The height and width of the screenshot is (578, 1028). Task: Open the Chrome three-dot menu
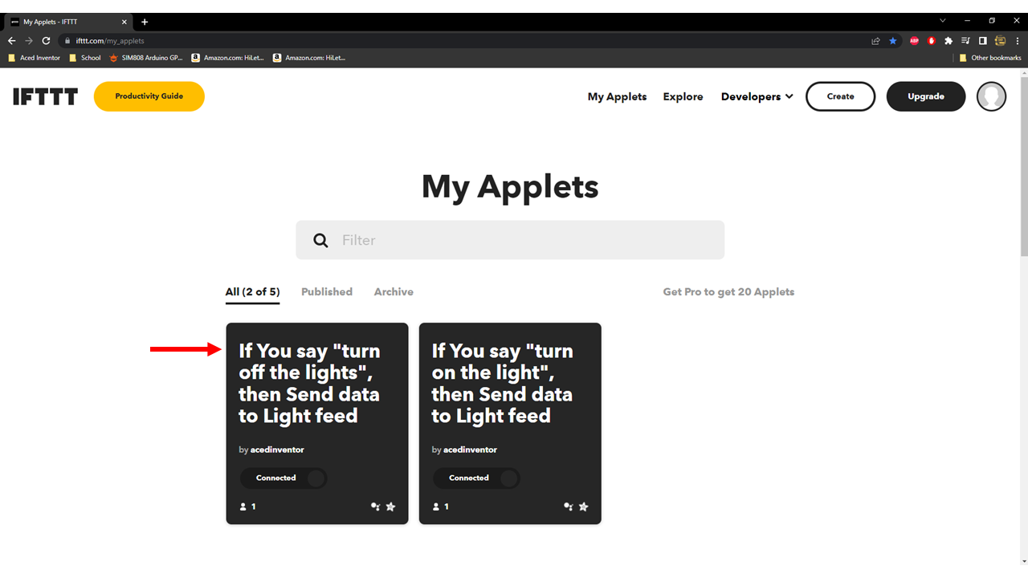(1018, 41)
